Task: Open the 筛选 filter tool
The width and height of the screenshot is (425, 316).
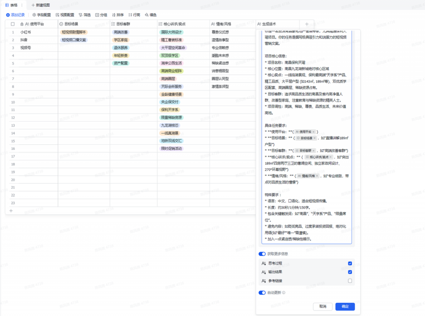Action: [x=85, y=15]
